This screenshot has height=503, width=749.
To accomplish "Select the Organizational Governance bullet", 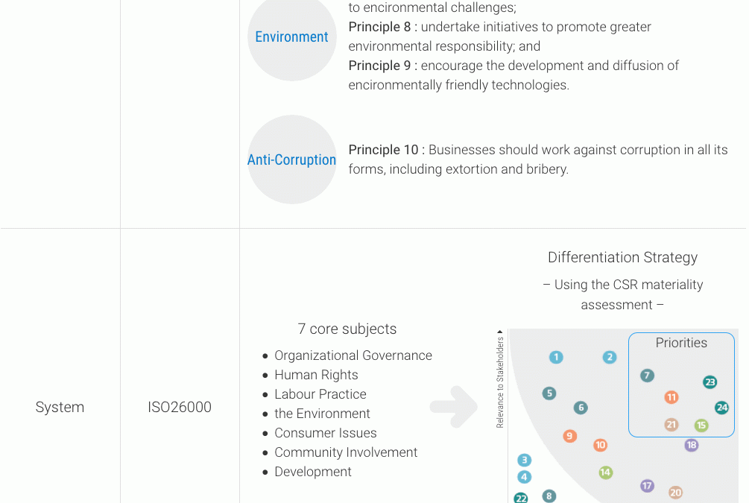I will [x=353, y=355].
